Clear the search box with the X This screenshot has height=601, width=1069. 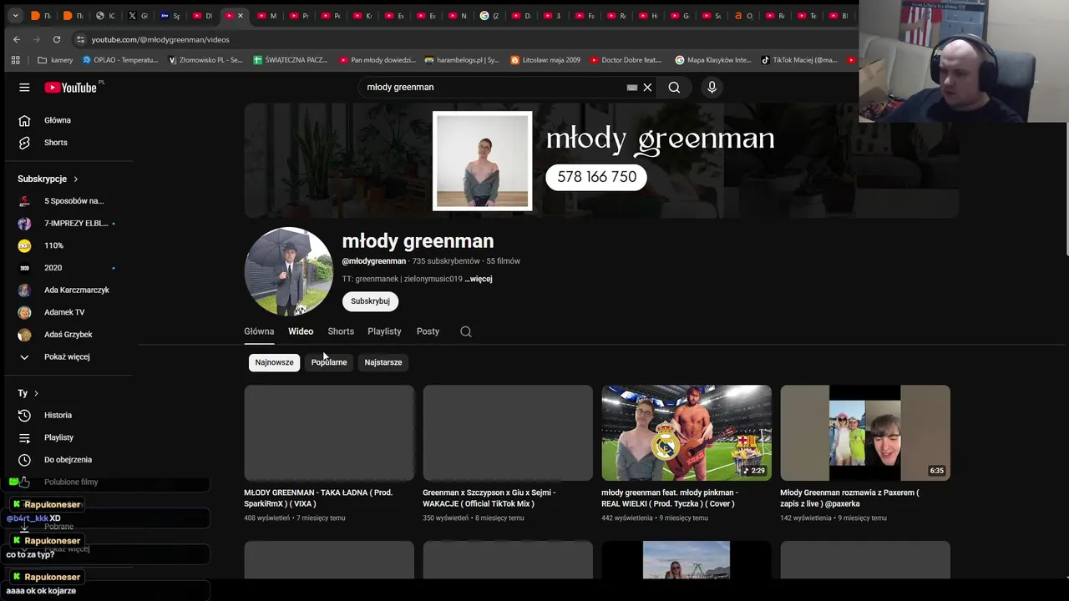647,88
